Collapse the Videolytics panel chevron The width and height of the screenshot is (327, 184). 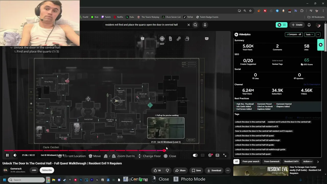click(318, 34)
